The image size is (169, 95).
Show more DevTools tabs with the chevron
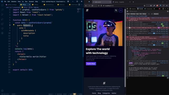pos(154,9)
